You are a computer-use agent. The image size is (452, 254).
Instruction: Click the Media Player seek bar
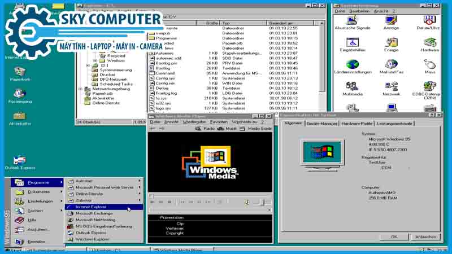[x=210, y=196]
